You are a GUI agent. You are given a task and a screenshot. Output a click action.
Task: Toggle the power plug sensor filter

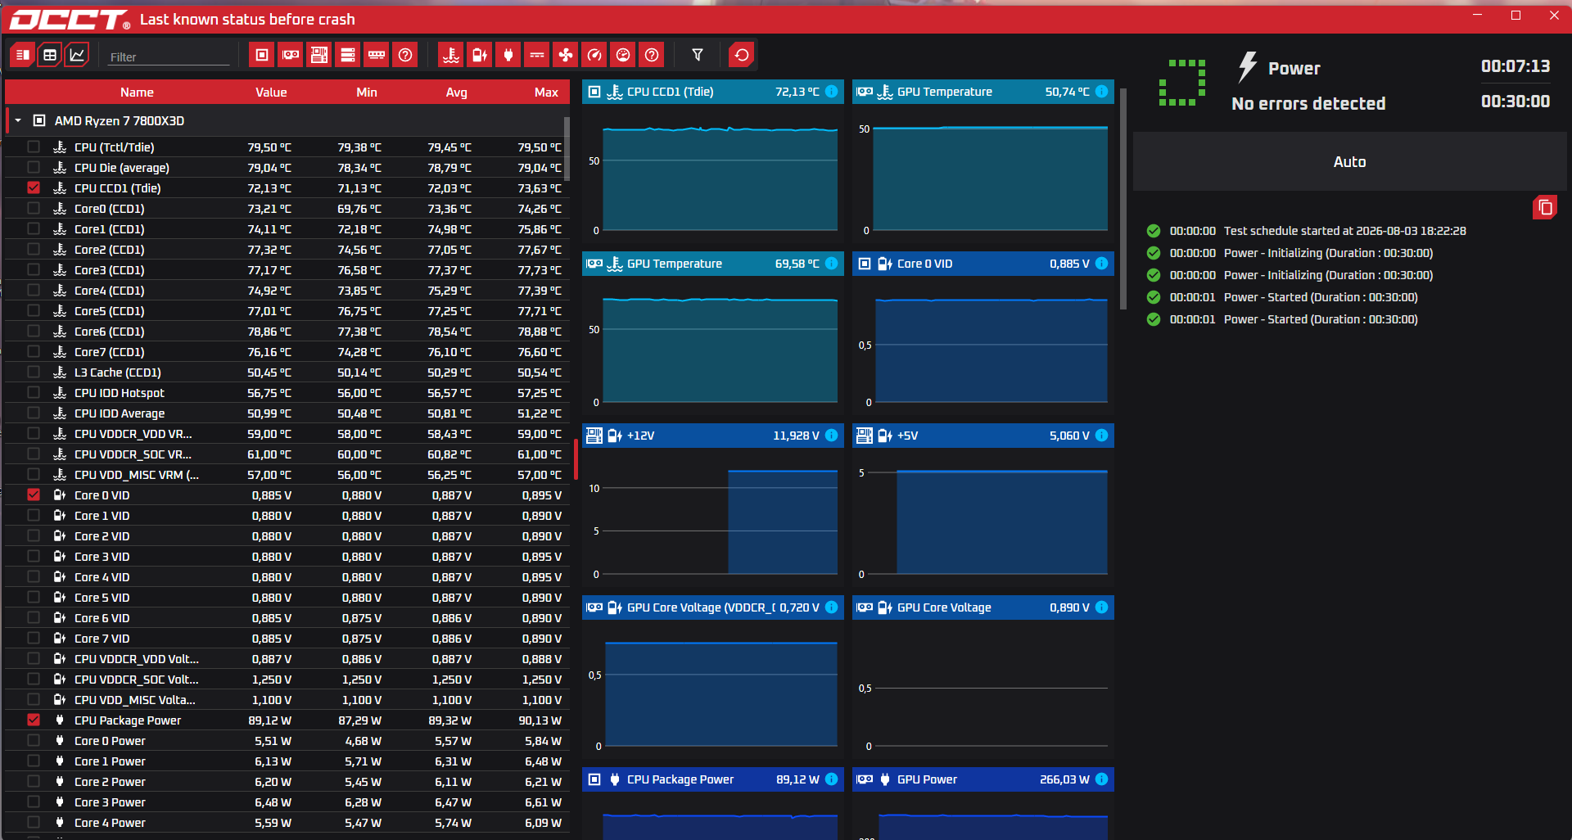tap(508, 55)
